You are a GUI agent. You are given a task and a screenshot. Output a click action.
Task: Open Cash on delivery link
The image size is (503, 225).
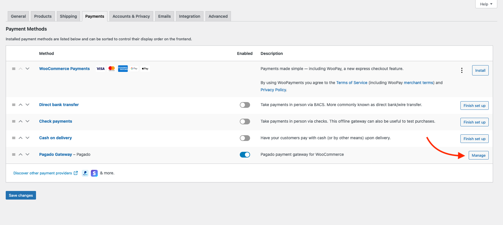55,138
